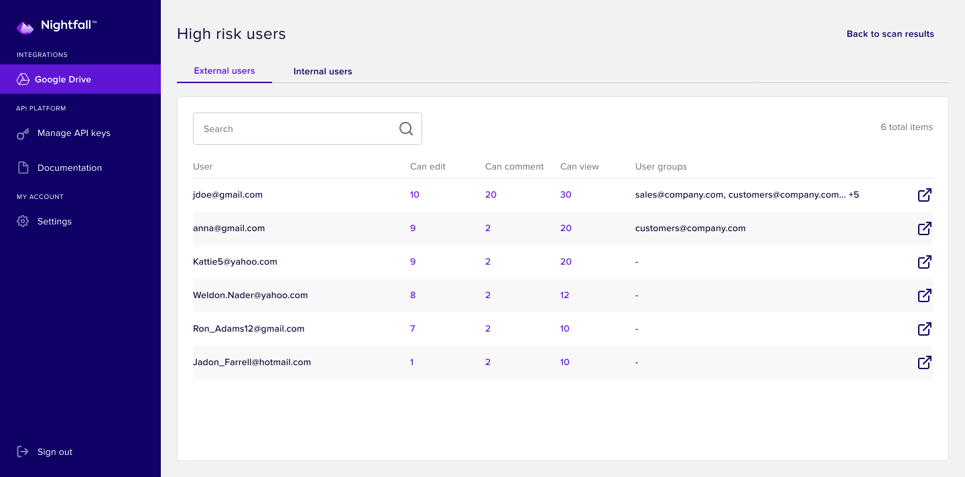Click the Settings gear icon
965x477 pixels.
[x=22, y=221]
